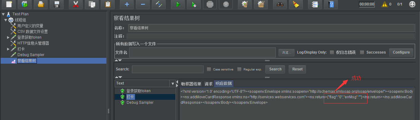
Task: Paste element using clipboard icon
Action: tap(108, 4)
